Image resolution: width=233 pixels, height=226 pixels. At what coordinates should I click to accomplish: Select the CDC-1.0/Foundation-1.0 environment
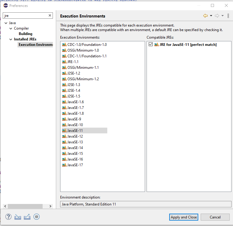tap(84, 45)
